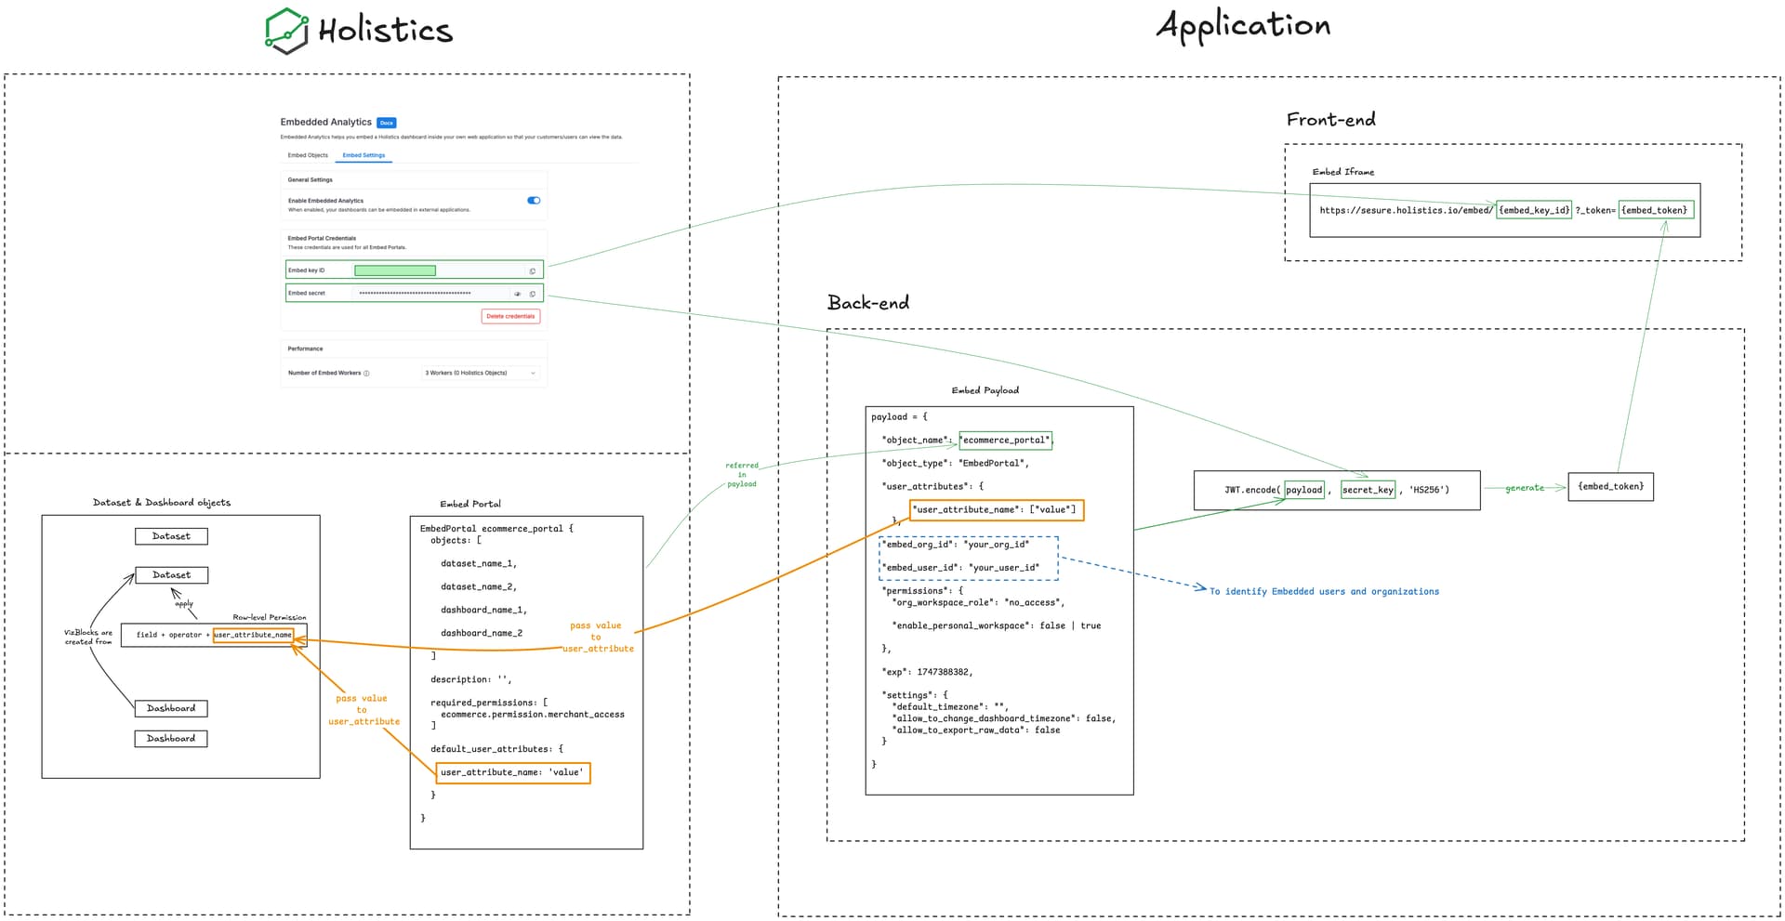
Task: Select the Embed Settings tab
Action: point(364,155)
